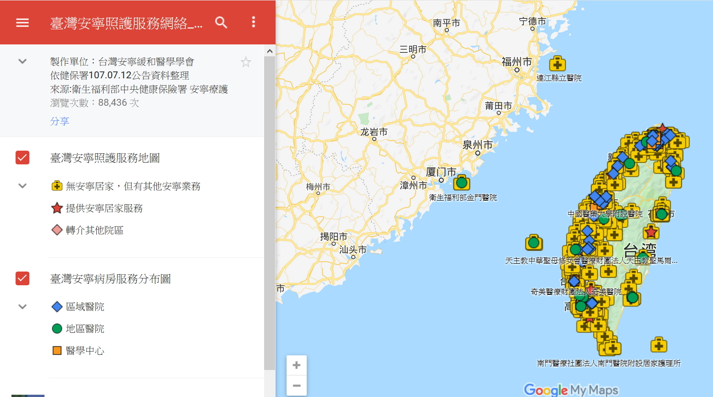Click the 福州市 city label
The image size is (713, 397).
click(x=517, y=62)
